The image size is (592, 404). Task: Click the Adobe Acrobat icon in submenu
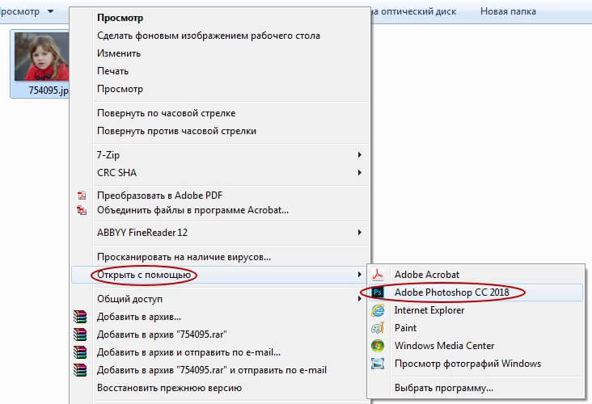[377, 274]
